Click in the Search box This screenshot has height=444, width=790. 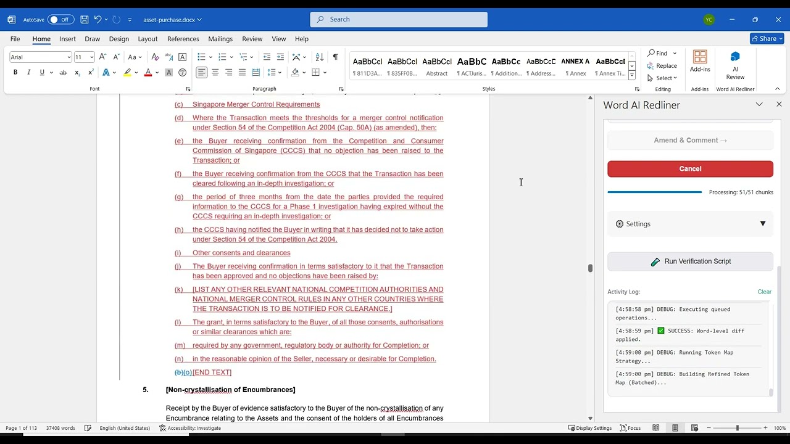coord(399,19)
